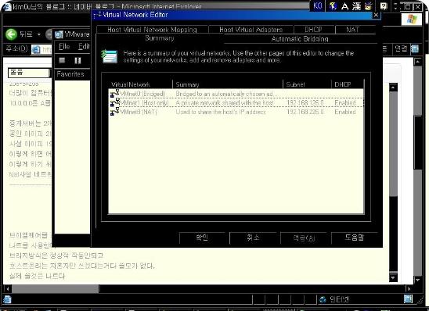The image size is (429, 311).
Task: Click the horizontal scrollbar right arrow
Action: 409,288
